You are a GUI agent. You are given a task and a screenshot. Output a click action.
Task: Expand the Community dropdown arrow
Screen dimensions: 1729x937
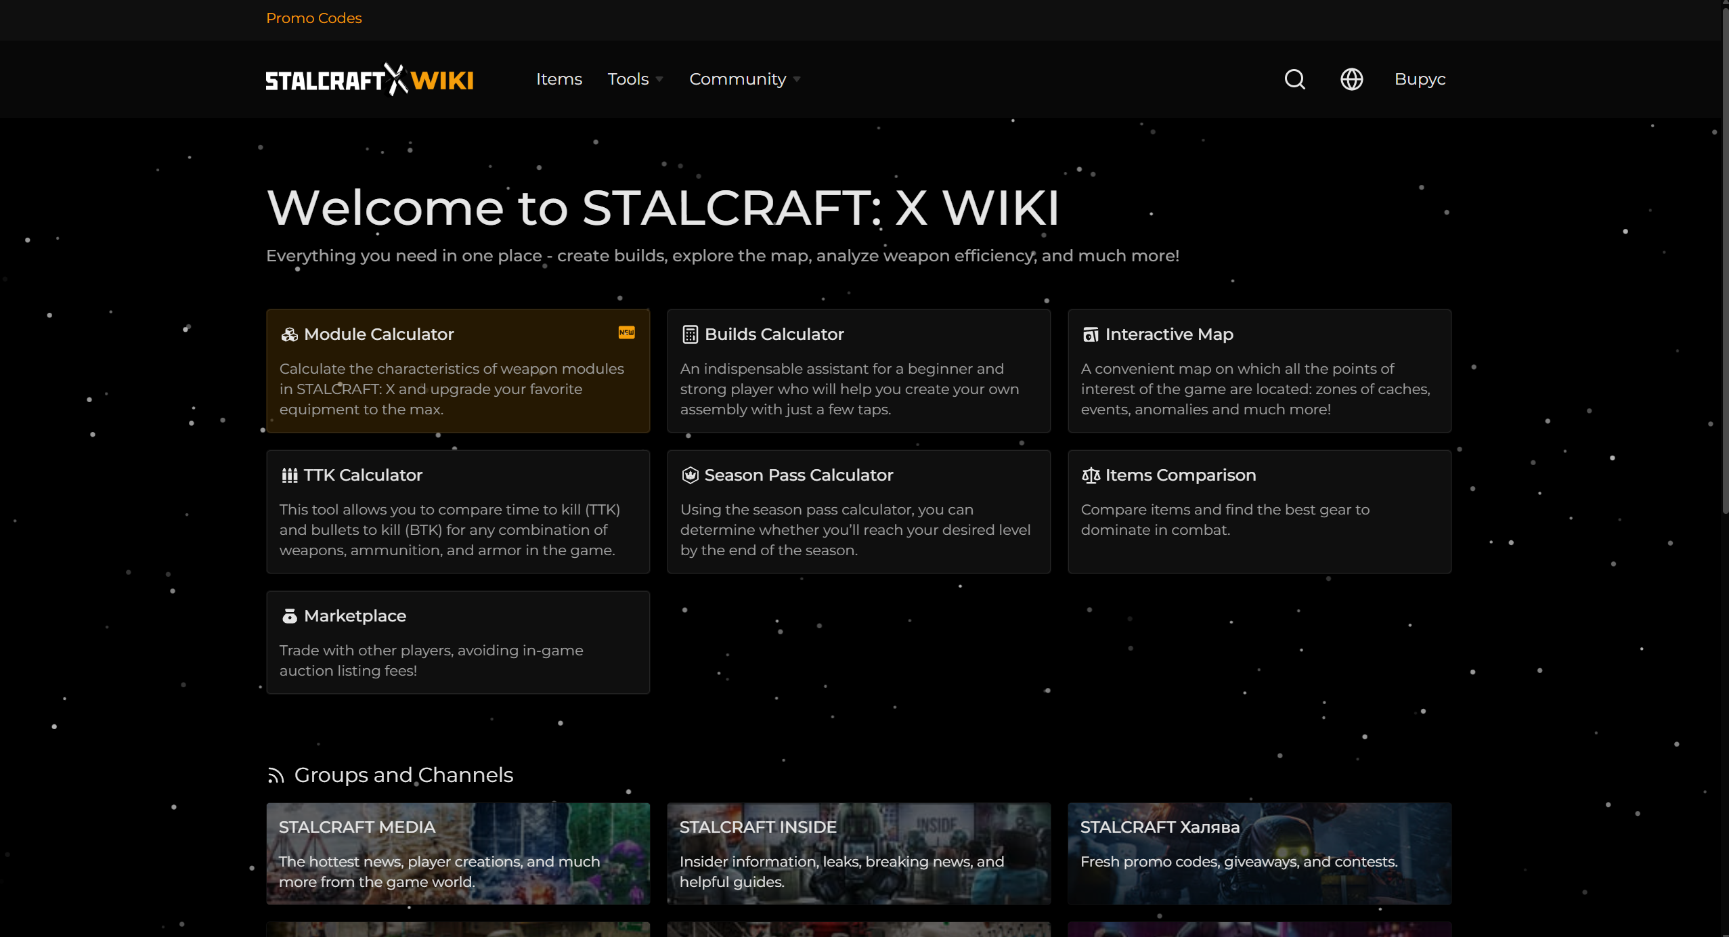point(797,79)
